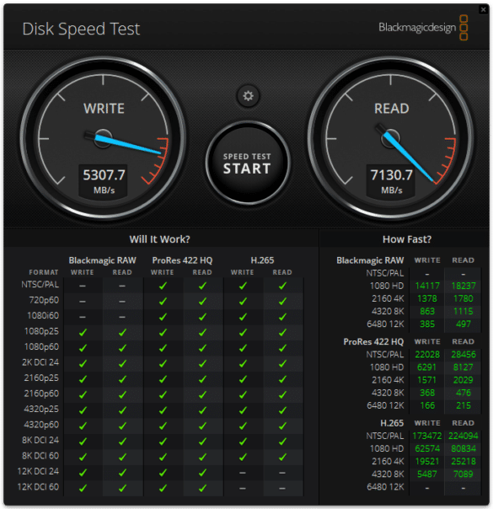Open settings with the gear icon
Viewport: 493px width, 509px height.
(x=248, y=96)
